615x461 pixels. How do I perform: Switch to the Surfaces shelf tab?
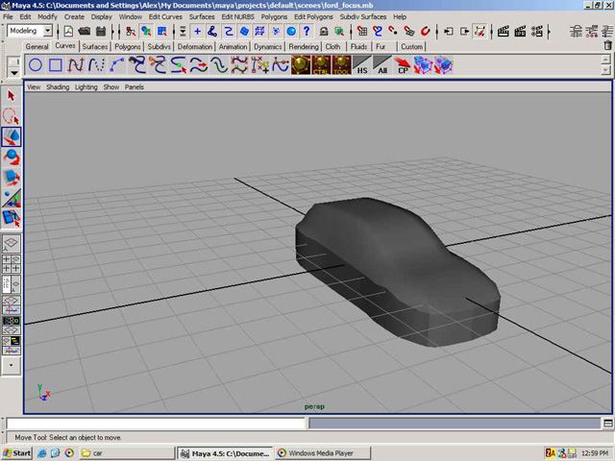tap(95, 46)
